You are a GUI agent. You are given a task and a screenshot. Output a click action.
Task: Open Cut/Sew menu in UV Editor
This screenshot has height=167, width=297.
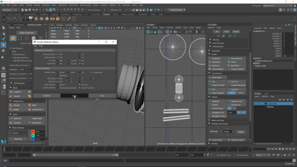[x=169, y=27]
